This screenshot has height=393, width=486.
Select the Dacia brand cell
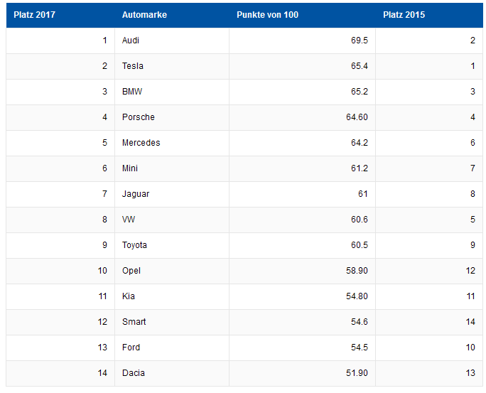pos(134,373)
